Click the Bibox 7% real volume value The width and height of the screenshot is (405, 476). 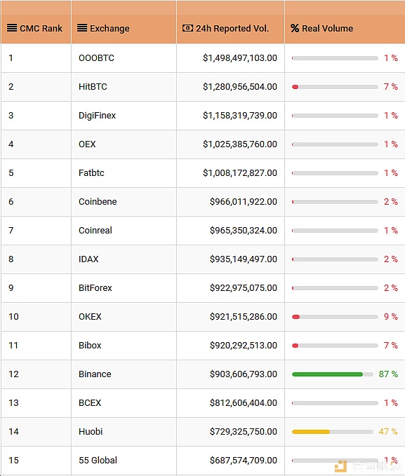[x=391, y=345]
